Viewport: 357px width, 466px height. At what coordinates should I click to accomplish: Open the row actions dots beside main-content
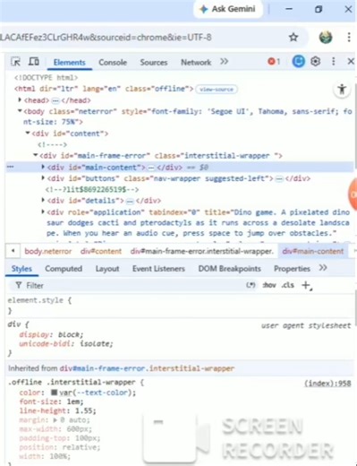[x=11, y=167]
